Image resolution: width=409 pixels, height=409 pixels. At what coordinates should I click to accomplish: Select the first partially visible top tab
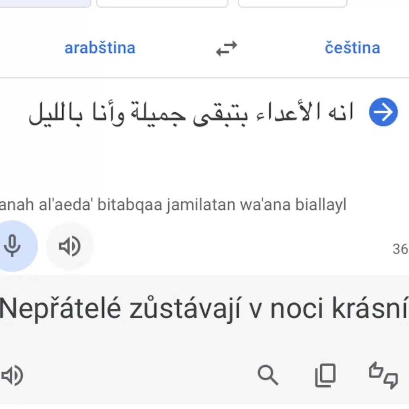click(45, 3)
